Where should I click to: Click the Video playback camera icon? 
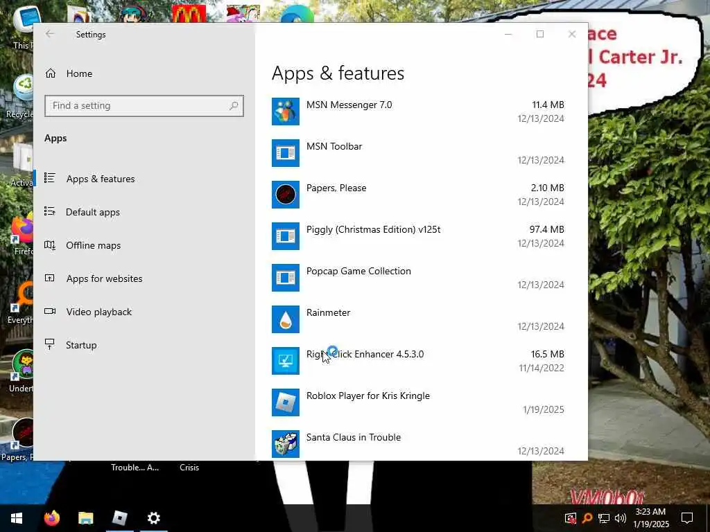(50, 311)
